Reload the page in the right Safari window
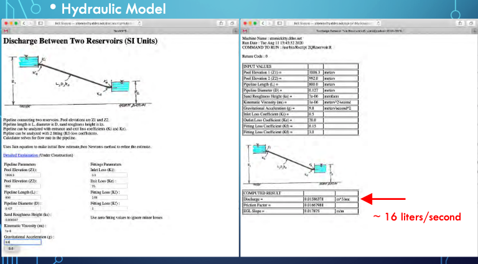 (x=378, y=23)
